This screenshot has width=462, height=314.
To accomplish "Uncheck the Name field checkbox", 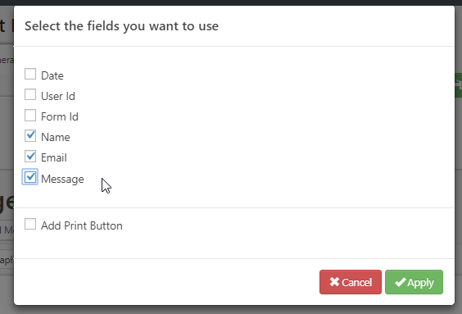I will 30,136.
